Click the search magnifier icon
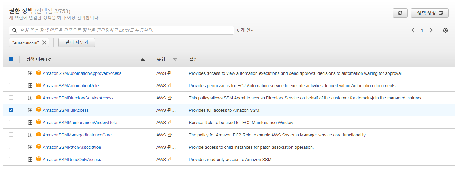Viewport: 462px width, 174px height. pyautogui.click(x=15, y=30)
